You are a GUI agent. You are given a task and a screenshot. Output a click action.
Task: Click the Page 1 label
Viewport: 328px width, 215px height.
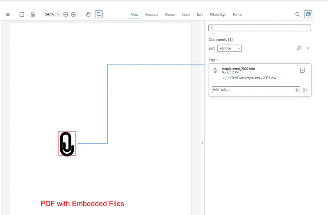tap(213, 60)
